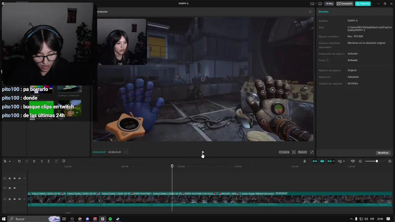This screenshot has width=395, height=222.
Task: Open Task View on the taskbar
Action: pyautogui.click(x=64, y=219)
